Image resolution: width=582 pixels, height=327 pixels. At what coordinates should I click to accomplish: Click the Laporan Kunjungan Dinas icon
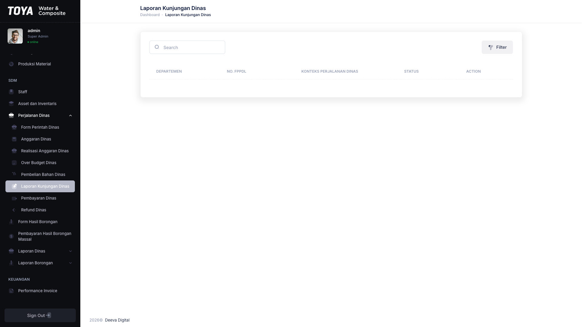[x=14, y=186]
